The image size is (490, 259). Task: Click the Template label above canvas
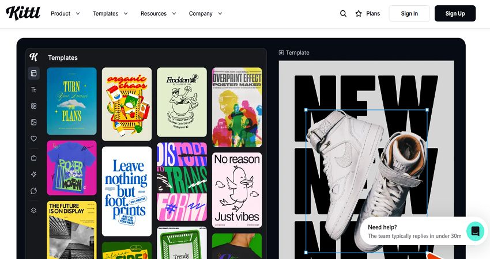(x=297, y=53)
